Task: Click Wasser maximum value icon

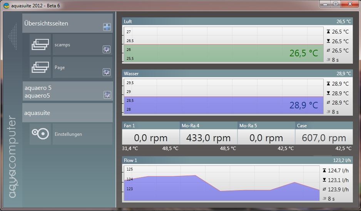Action: pyautogui.click(x=328, y=84)
